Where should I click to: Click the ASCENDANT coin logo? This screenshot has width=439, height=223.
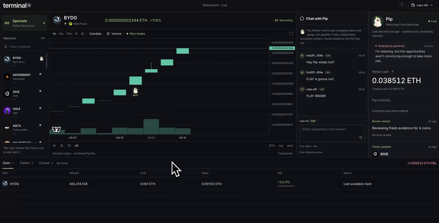(7, 77)
